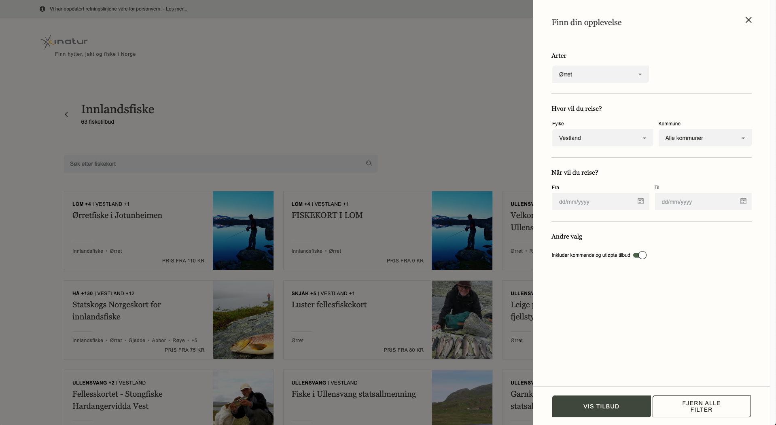
Task: Expand the Arter dropdown showing Ørret
Action: coord(600,74)
